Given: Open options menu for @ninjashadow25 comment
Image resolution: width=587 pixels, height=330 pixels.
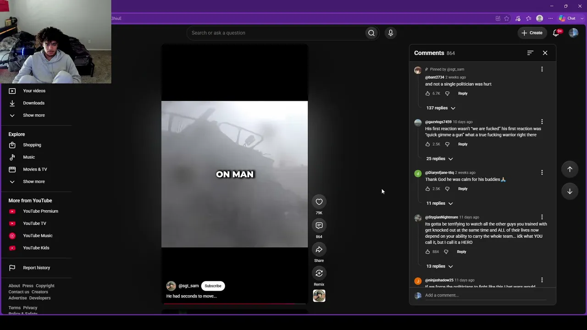Looking at the screenshot, I should (542, 280).
